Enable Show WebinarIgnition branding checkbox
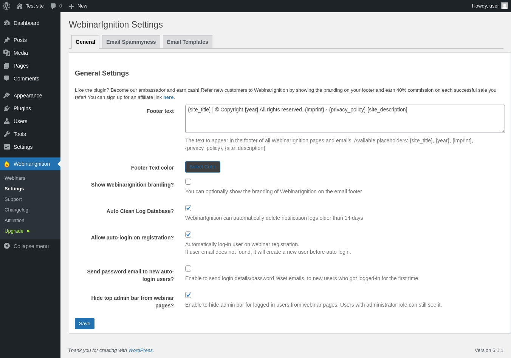511x358 pixels. (x=188, y=182)
